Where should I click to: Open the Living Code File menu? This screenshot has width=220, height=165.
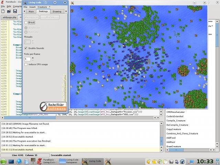(x=25, y=7)
